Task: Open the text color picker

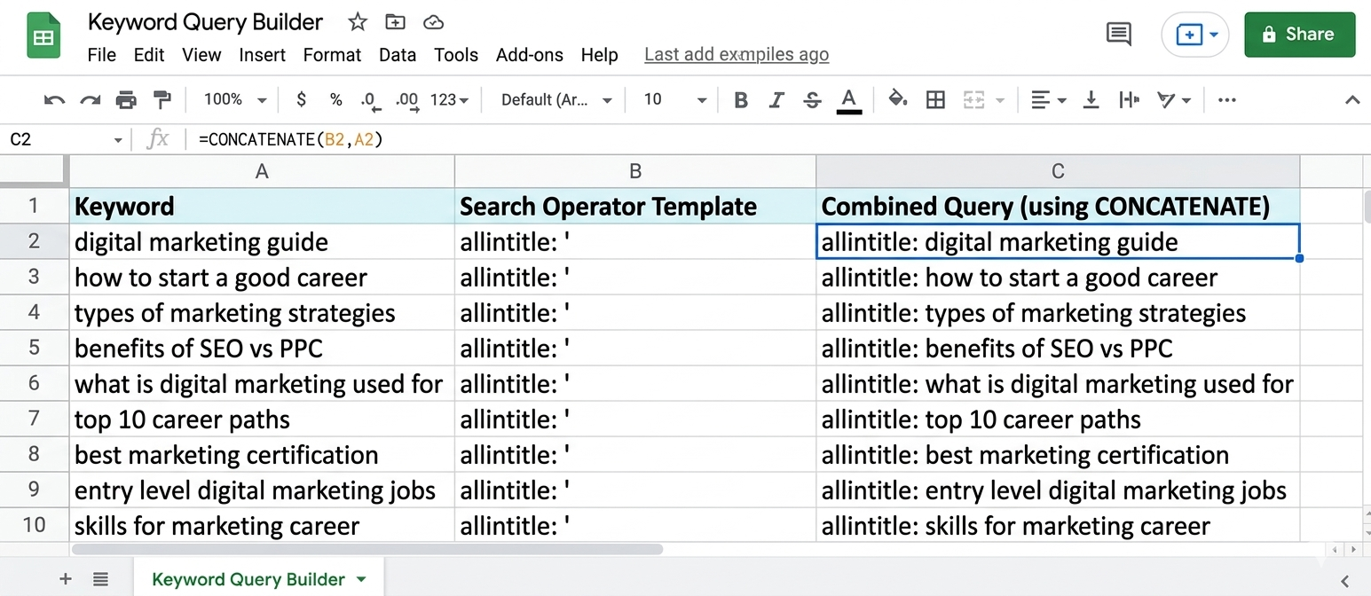Action: pyautogui.click(x=848, y=99)
